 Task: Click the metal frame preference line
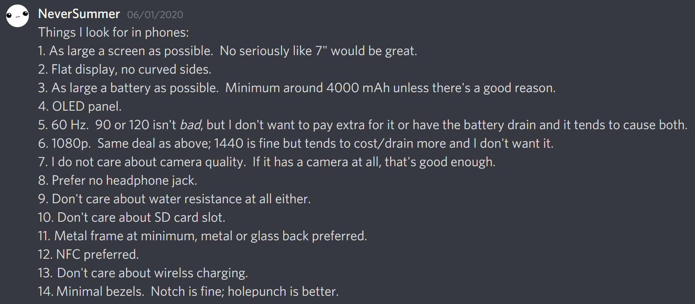(203, 236)
